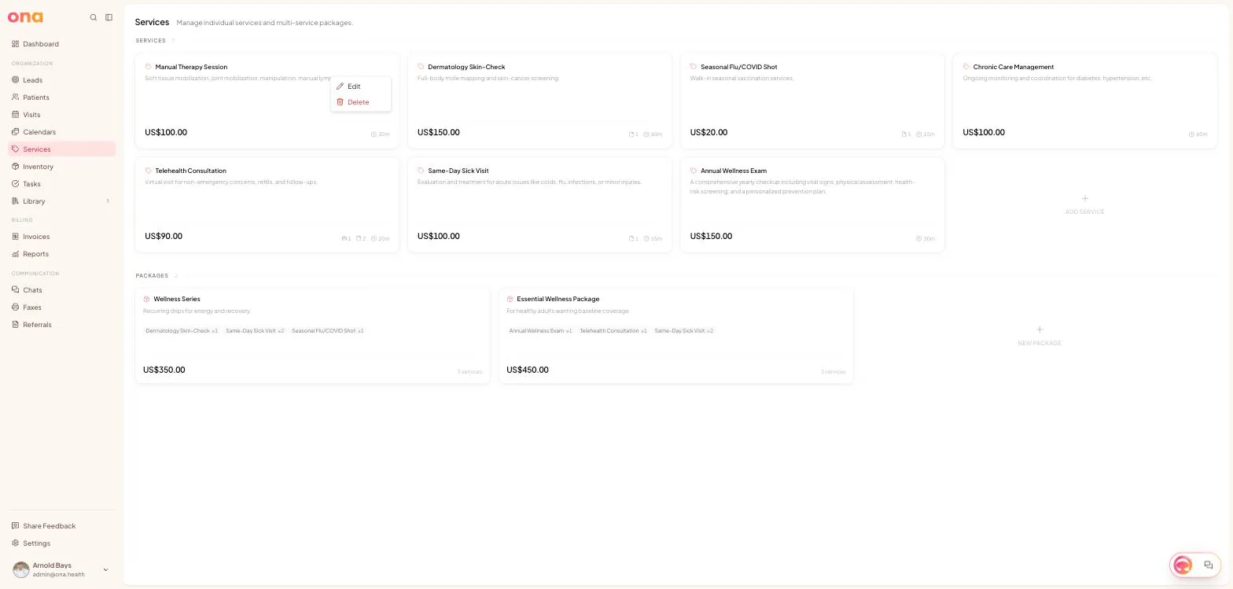
Task: Open the Essential Wellness Package card
Action: (676, 336)
